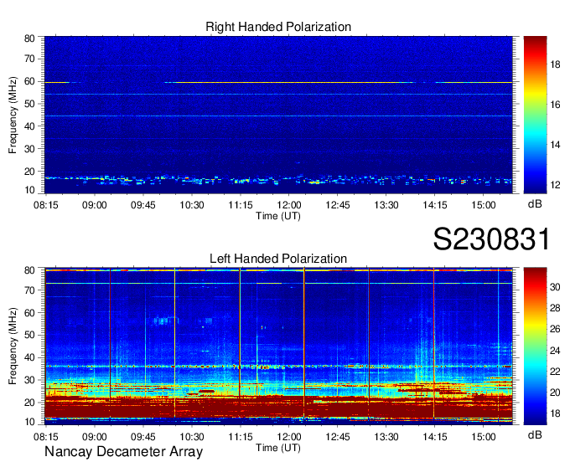Click 30 on the lower frequency axis
The height and width of the screenshot is (462, 570).
tap(29, 380)
